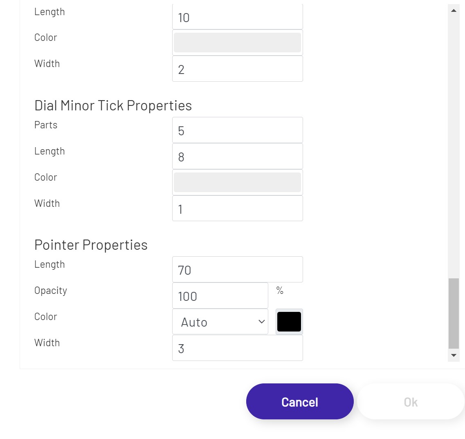Viewport: 465px width, 439px height.
Task: Click the Width field showing 2
Action: (237, 69)
